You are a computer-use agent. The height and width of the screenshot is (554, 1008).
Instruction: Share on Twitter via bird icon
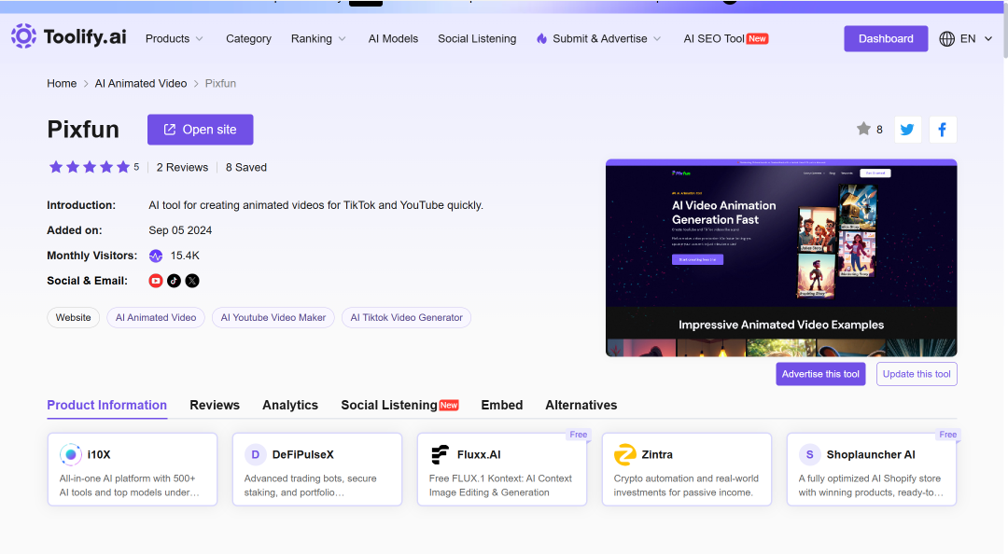(908, 130)
